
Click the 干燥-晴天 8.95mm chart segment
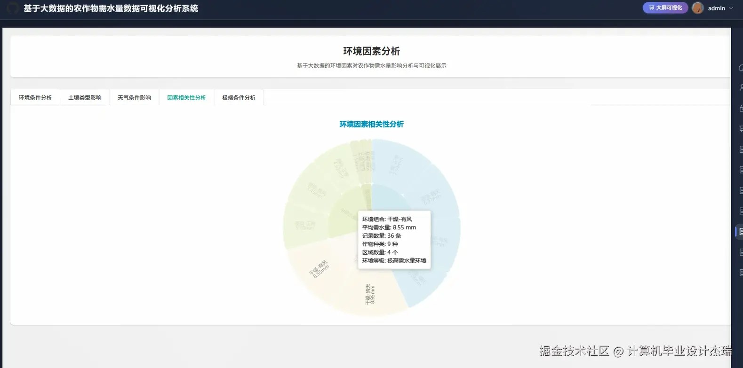(370, 294)
